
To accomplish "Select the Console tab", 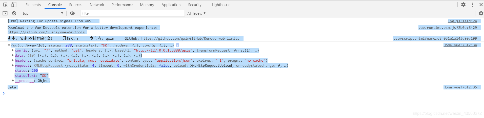I will point(55,5).
